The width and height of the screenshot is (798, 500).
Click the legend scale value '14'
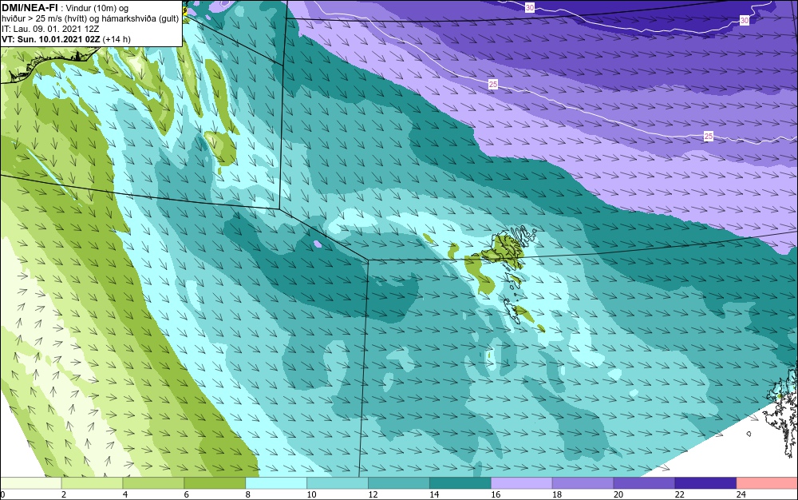pos(434,494)
